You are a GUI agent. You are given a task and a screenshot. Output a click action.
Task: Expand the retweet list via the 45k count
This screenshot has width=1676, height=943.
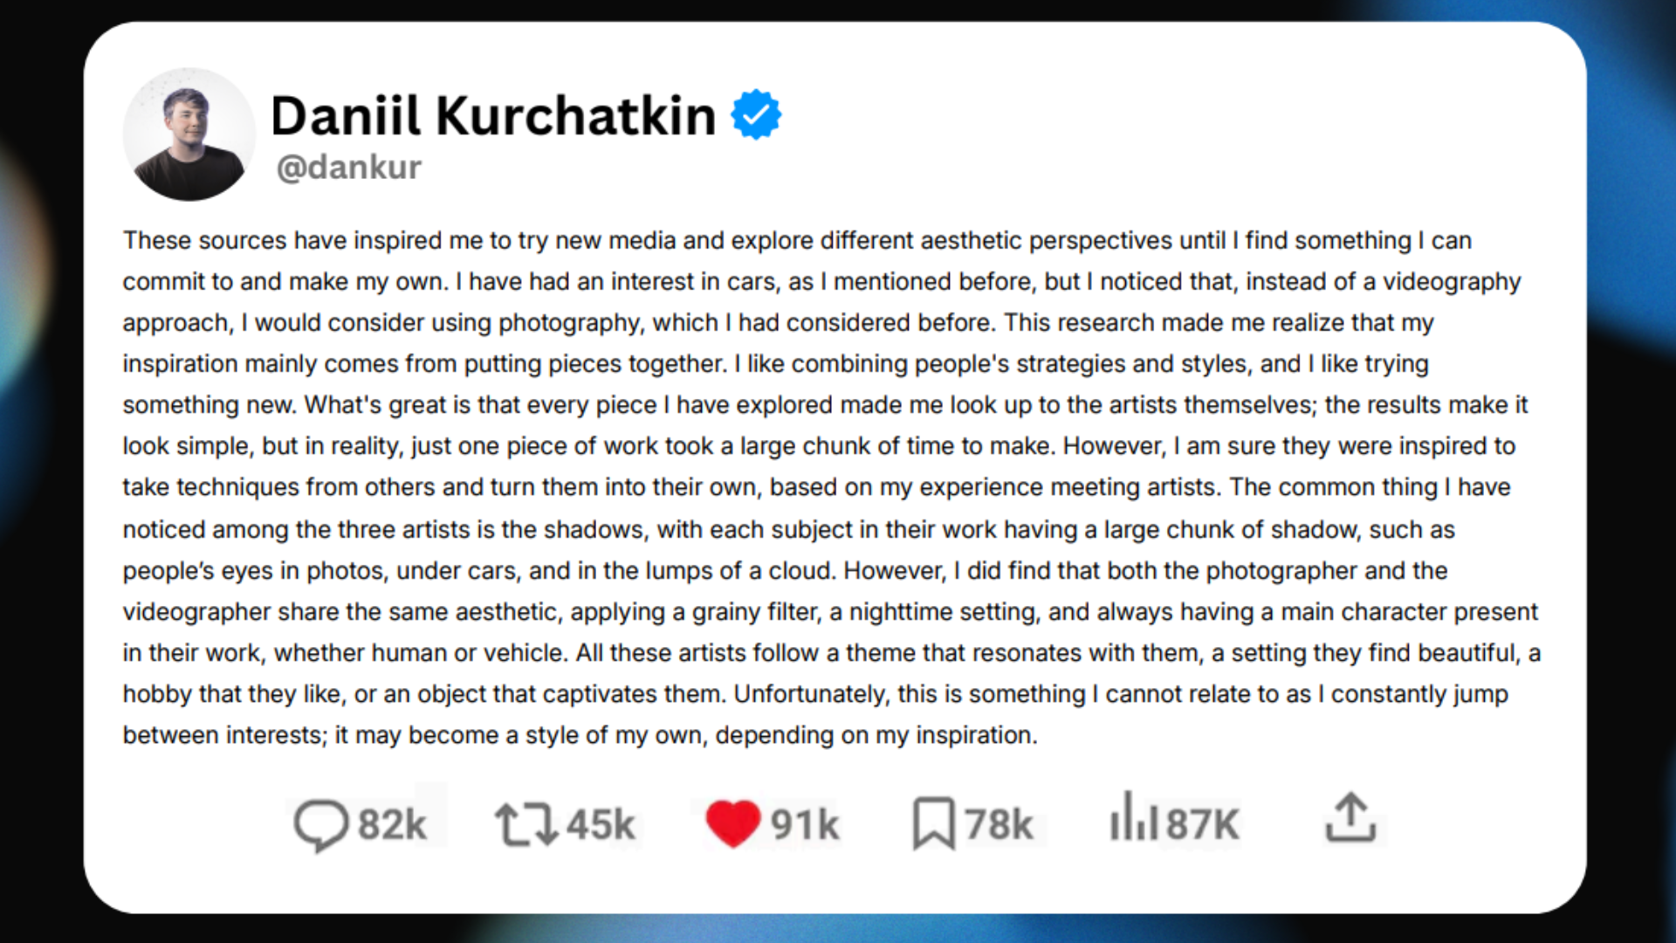tap(601, 822)
